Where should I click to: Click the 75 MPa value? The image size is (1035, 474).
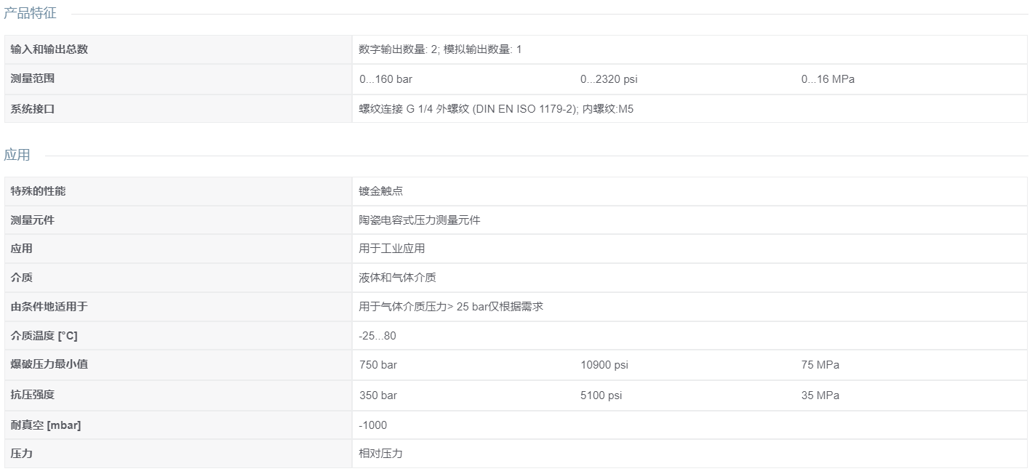(820, 365)
